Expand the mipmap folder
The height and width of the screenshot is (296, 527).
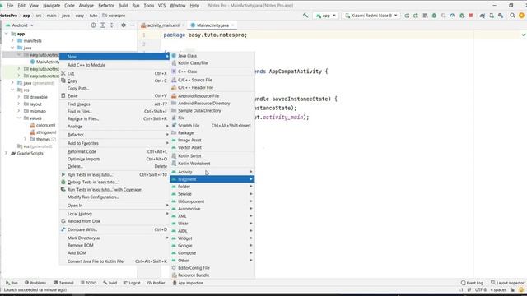tap(19, 111)
